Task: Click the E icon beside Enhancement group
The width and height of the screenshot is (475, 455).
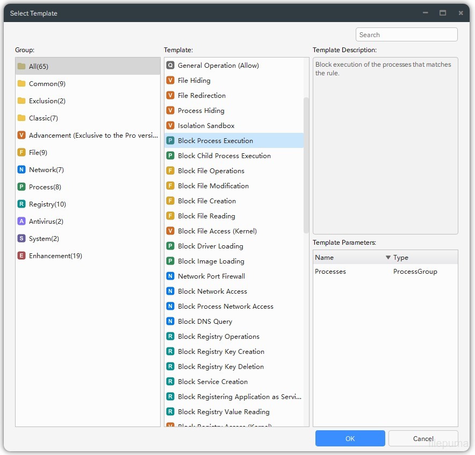Action: pyautogui.click(x=23, y=255)
